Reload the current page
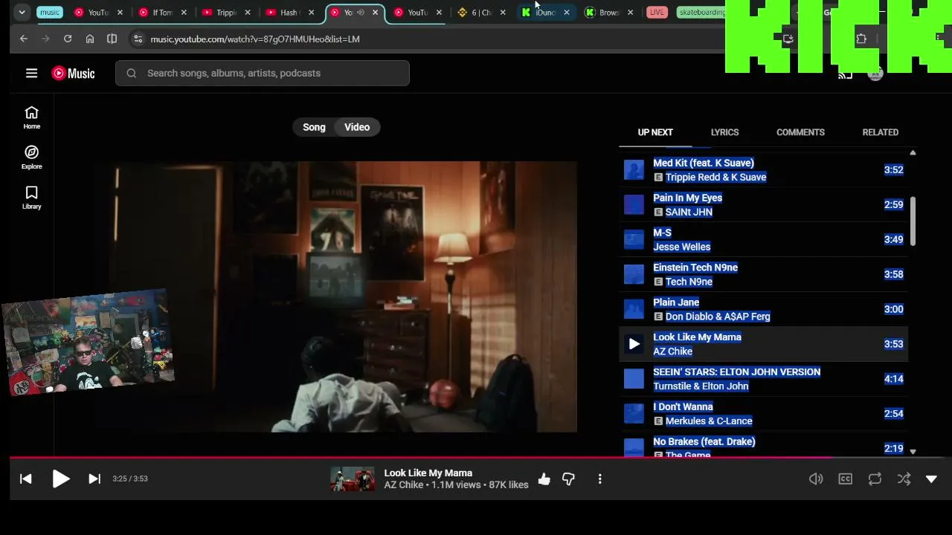The height and width of the screenshot is (535, 952). [68, 39]
